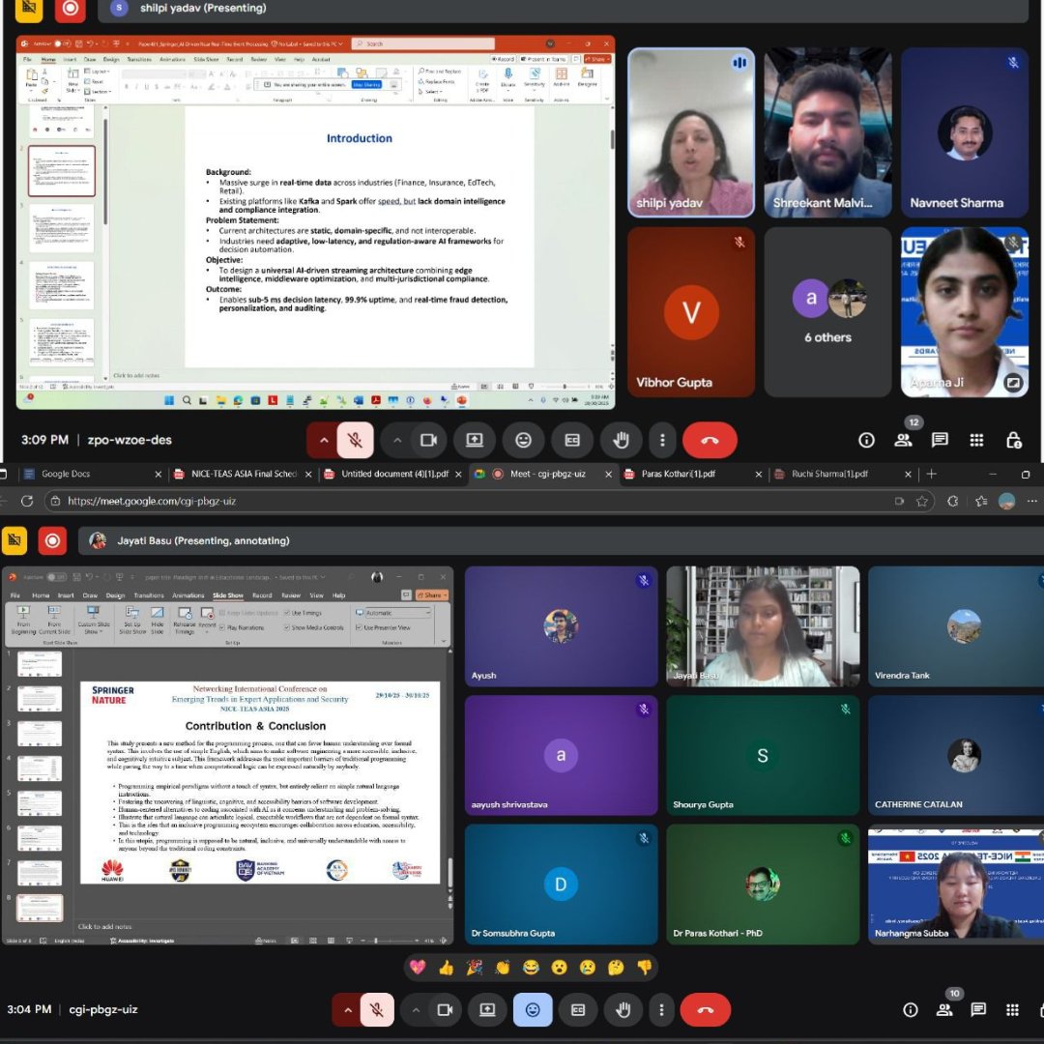Open a new browser tab
The height and width of the screenshot is (1044, 1044).
(932, 474)
